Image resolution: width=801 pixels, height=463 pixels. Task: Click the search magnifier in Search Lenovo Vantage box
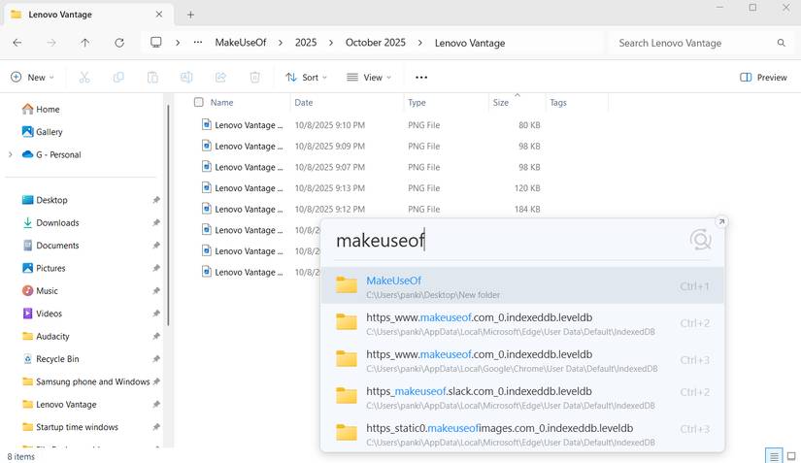(x=781, y=43)
